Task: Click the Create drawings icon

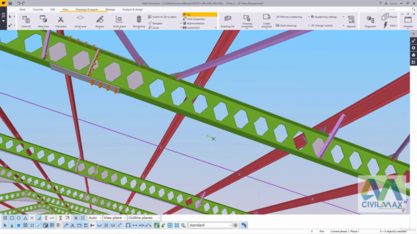Action: tap(266, 21)
